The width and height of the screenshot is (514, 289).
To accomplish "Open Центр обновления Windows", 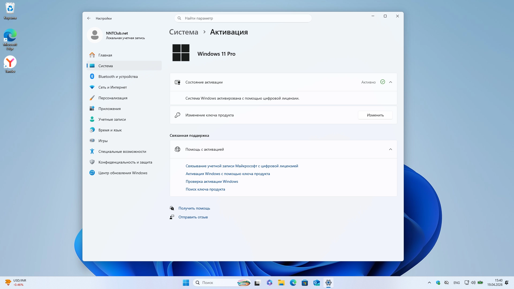I will [123, 173].
